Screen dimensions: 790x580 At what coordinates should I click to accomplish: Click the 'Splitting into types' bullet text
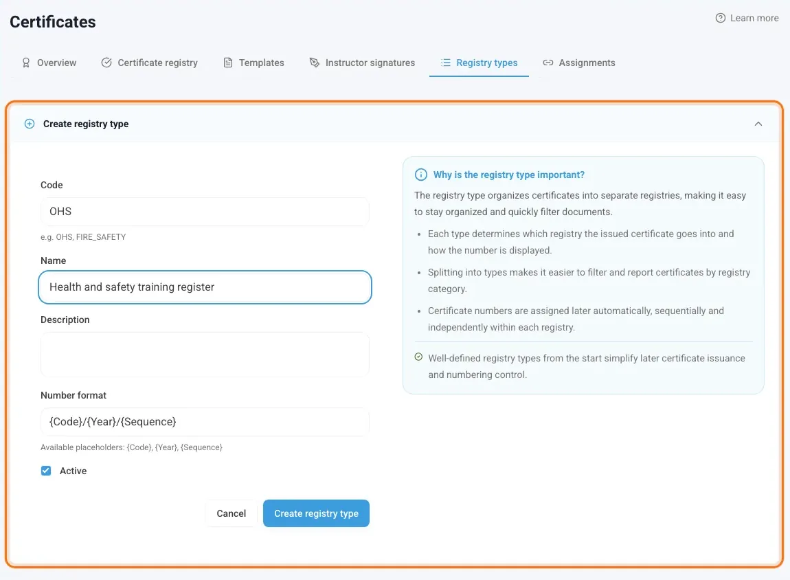[589, 280]
